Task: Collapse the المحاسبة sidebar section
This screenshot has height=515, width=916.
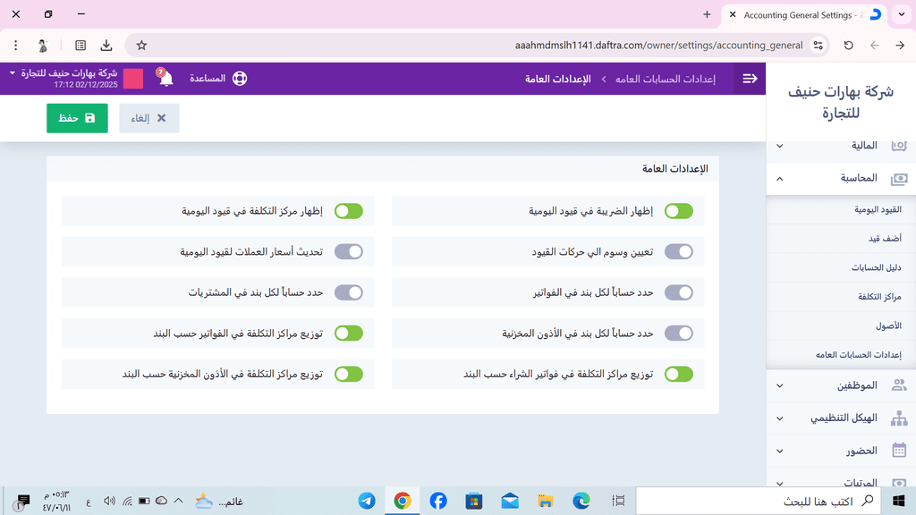Action: coord(779,179)
